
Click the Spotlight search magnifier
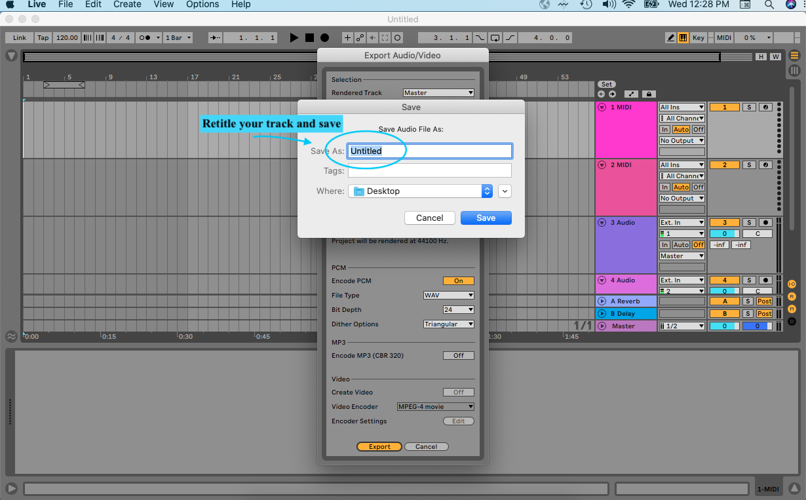pyautogui.click(x=769, y=5)
